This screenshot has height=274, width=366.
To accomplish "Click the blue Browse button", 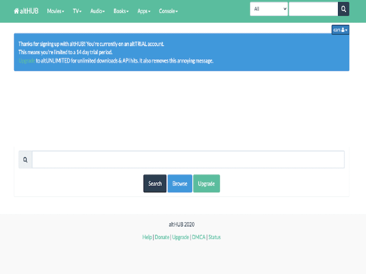I will [180, 184].
